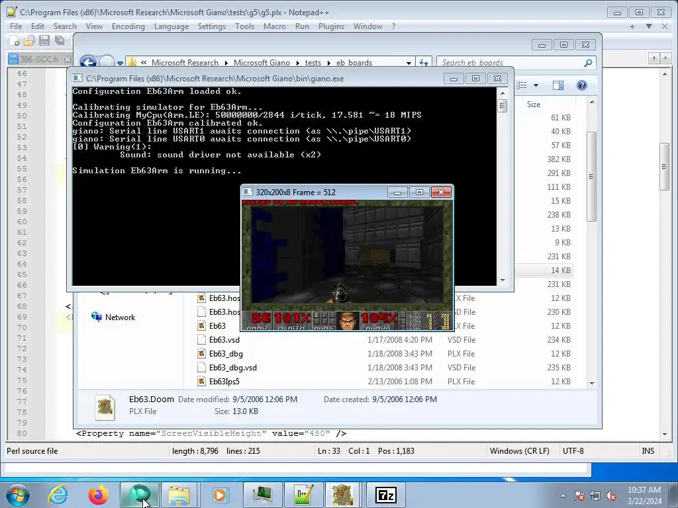Open Windows Explorer from the taskbar
Image resolution: width=678 pixels, height=508 pixels.
179,495
